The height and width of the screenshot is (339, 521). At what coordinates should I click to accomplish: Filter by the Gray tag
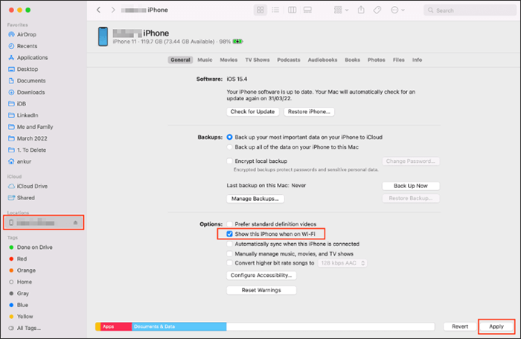(x=22, y=294)
